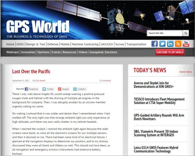Screen dimensions: 195x156
Task: Click the GPS World logo
Action: 38,27
